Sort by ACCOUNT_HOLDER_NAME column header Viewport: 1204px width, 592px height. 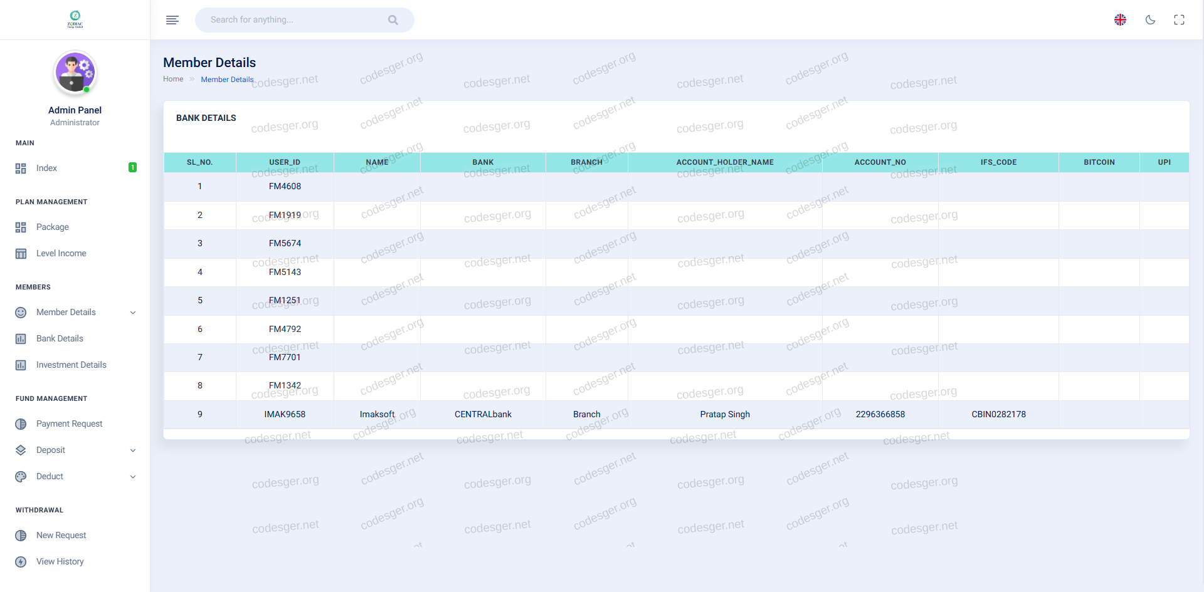[x=725, y=162]
